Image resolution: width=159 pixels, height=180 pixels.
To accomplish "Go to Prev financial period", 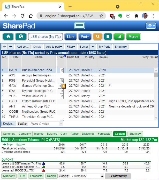I will 8,145.
